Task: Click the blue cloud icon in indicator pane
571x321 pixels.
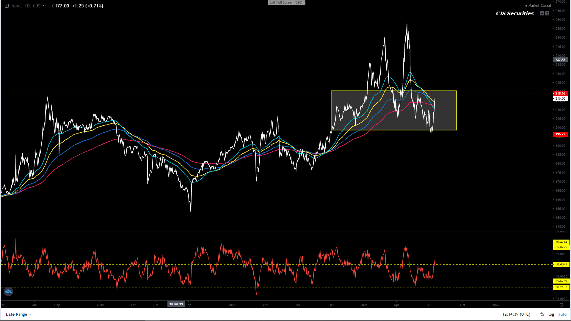Action: (x=8, y=292)
